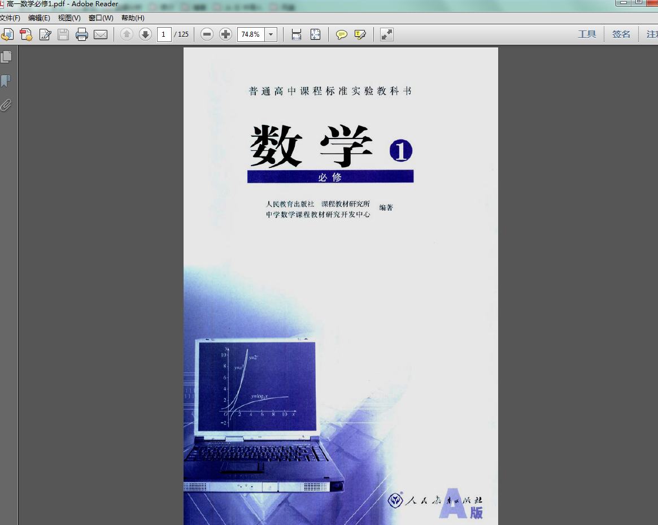Click the fit width scrolling icon
The width and height of the screenshot is (658, 525).
(297, 34)
